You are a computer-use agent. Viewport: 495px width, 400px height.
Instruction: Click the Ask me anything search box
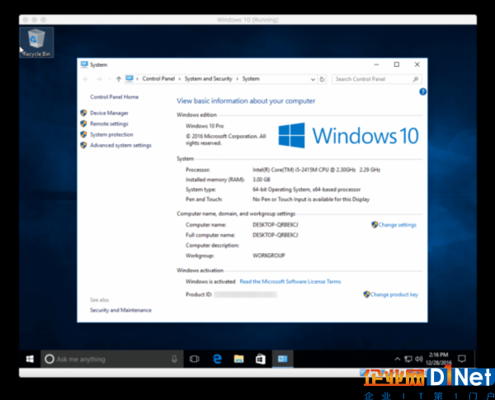pyautogui.click(x=112, y=359)
